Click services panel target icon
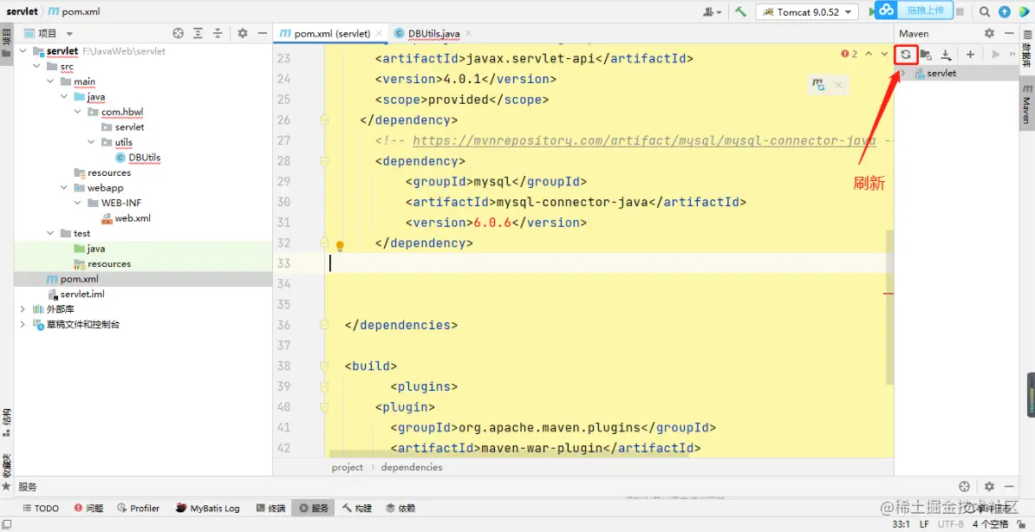Screen dimensions: 1035x532 coord(965,486)
